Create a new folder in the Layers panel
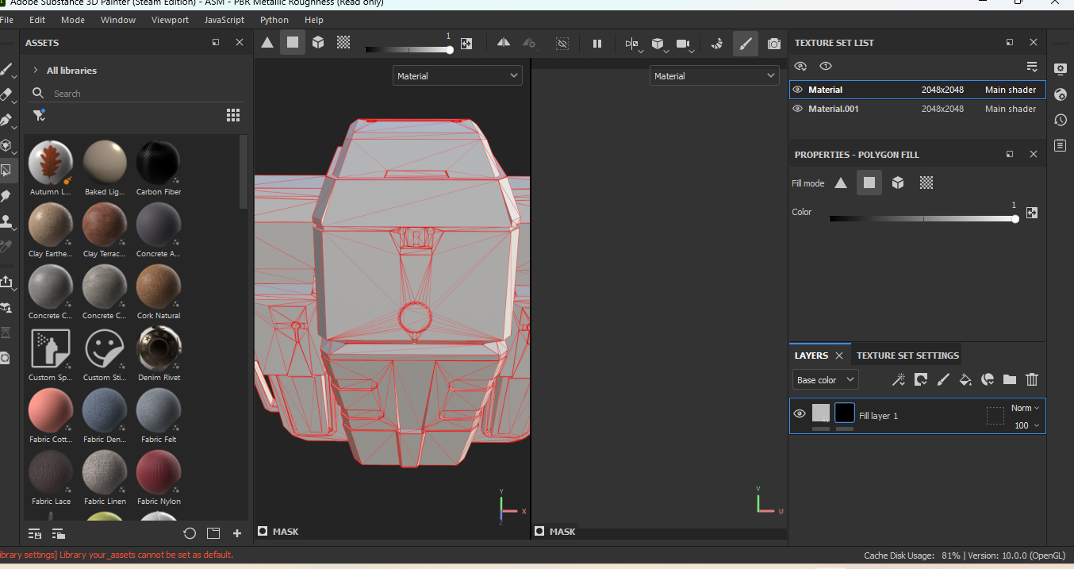The width and height of the screenshot is (1074, 569). [x=1009, y=379]
